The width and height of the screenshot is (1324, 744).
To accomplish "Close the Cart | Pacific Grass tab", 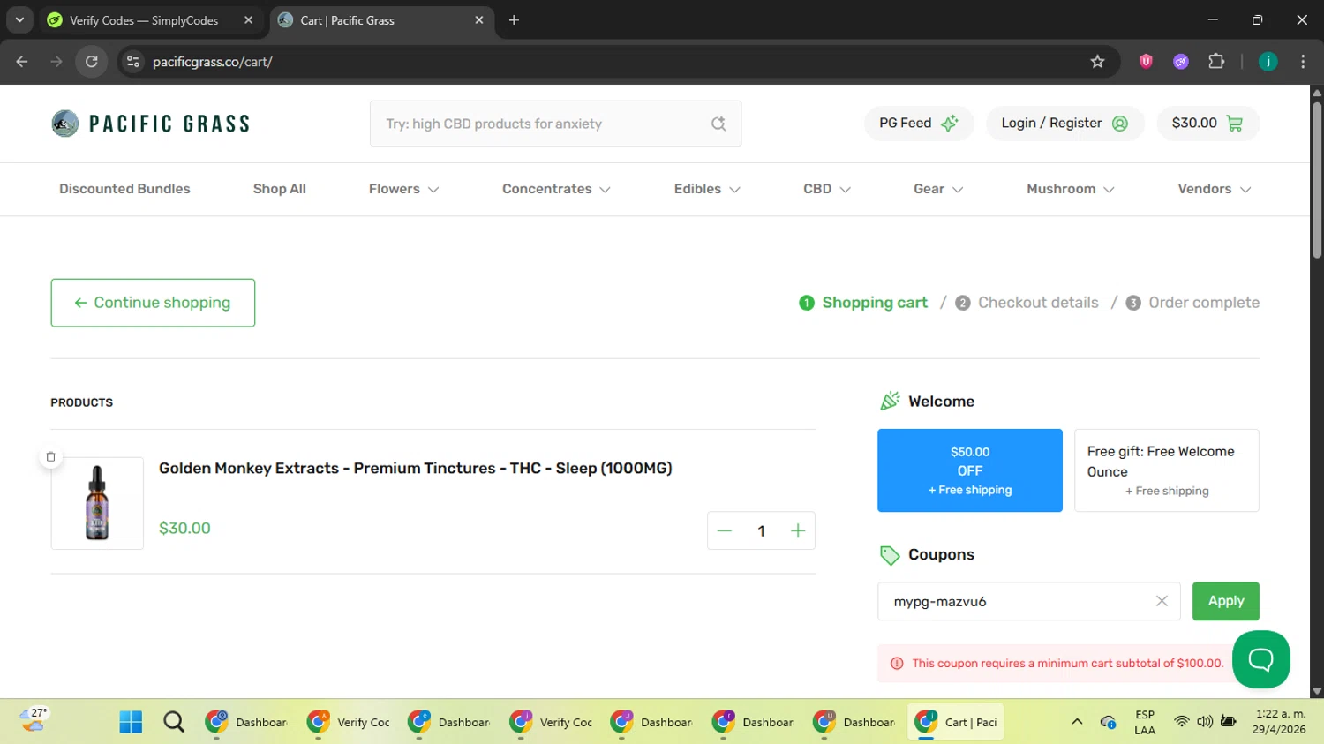I will coord(479,20).
